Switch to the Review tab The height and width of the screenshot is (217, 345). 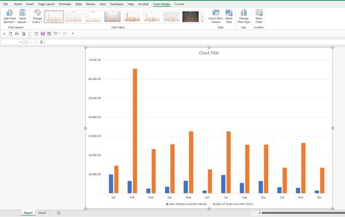pos(91,4)
